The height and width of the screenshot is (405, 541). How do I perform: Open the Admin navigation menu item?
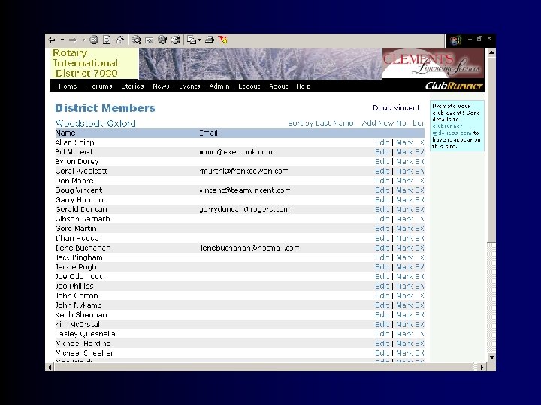click(x=219, y=86)
